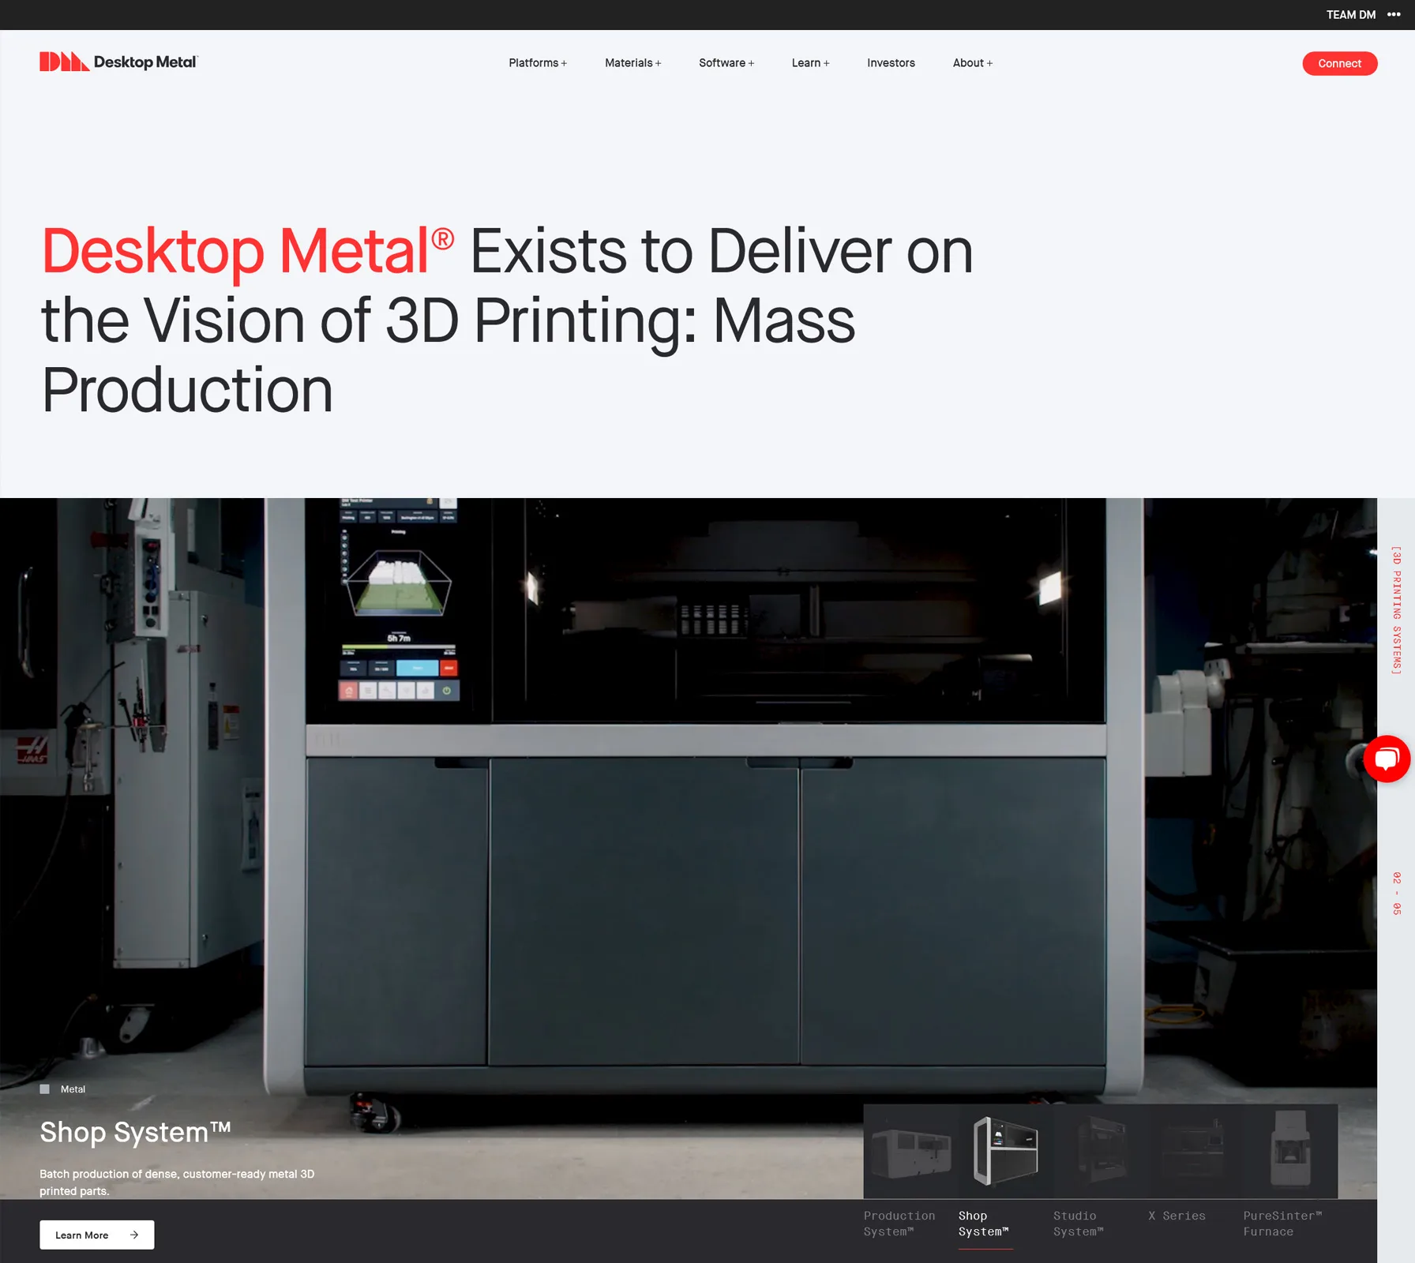Select the Production System thumbnail
The height and width of the screenshot is (1263, 1415).
click(911, 1152)
